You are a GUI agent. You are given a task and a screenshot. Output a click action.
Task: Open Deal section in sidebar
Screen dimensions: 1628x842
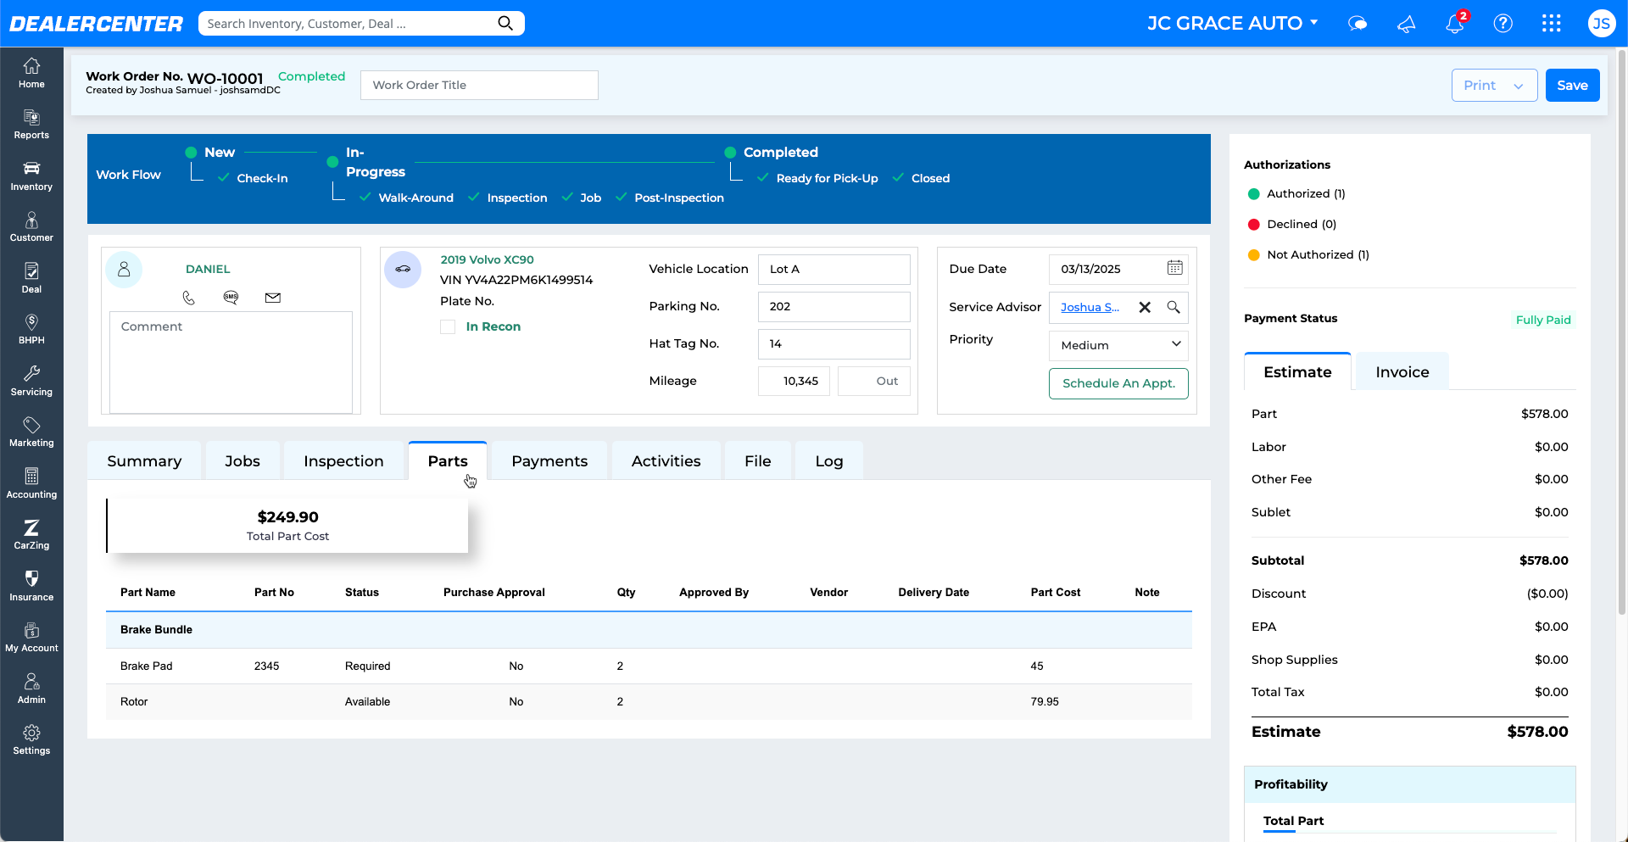[x=31, y=278]
